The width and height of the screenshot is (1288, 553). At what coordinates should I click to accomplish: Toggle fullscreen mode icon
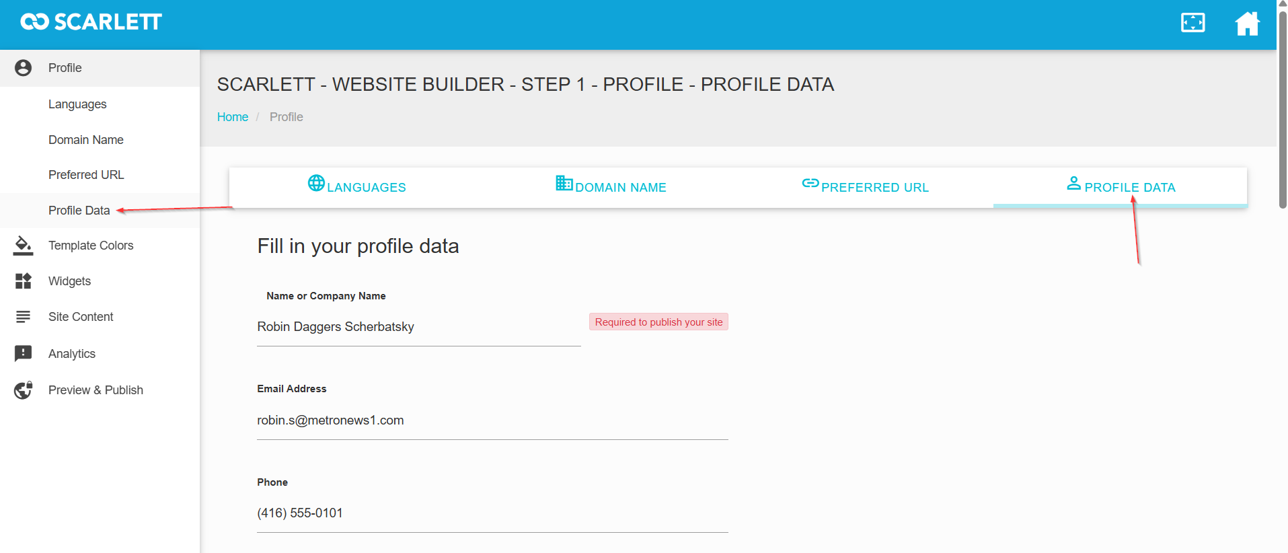(1192, 23)
